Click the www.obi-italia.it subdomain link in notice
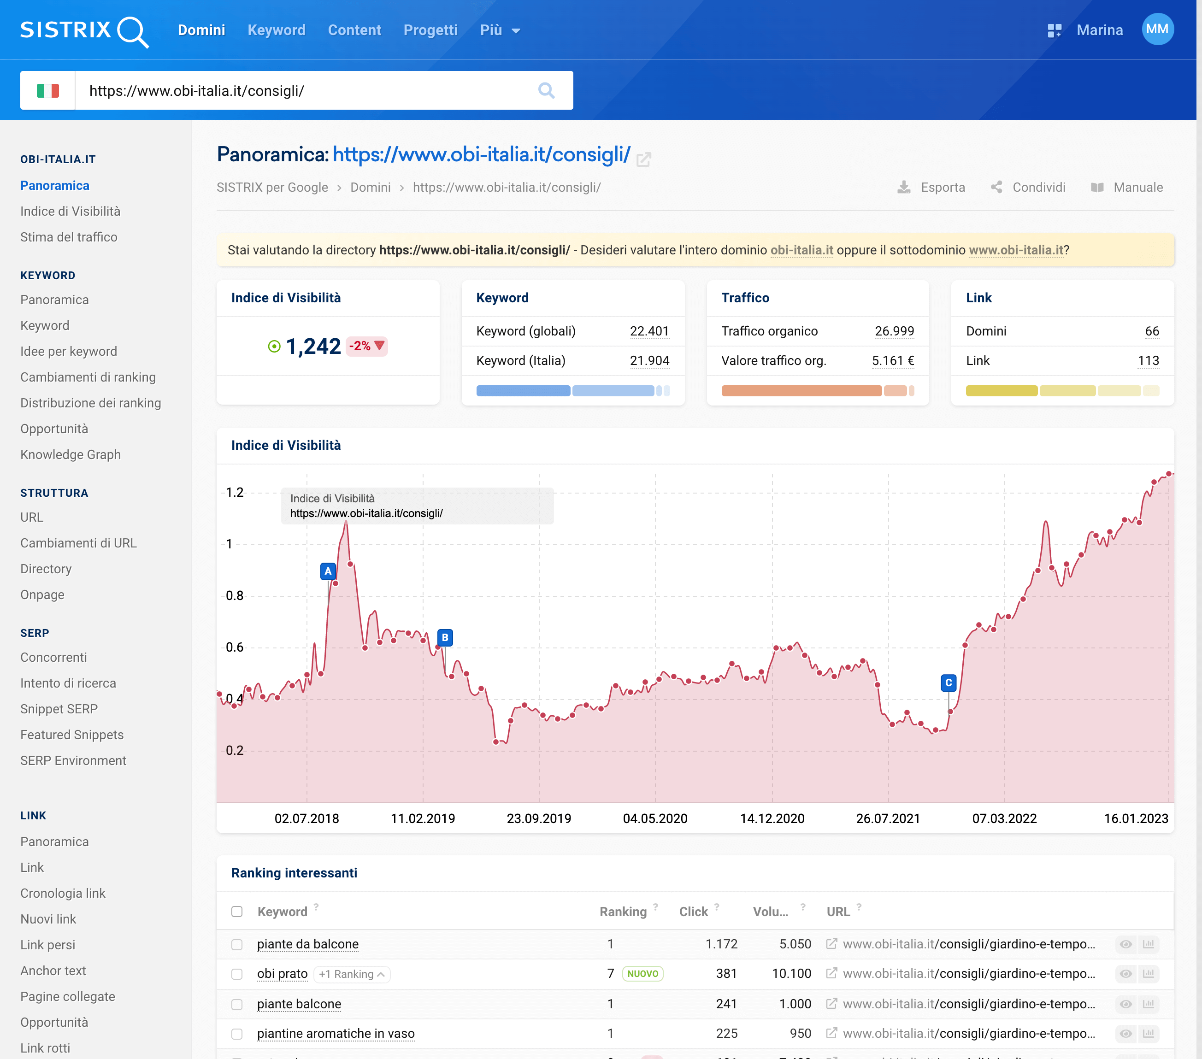Image resolution: width=1202 pixels, height=1059 pixels. (x=1016, y=250)
